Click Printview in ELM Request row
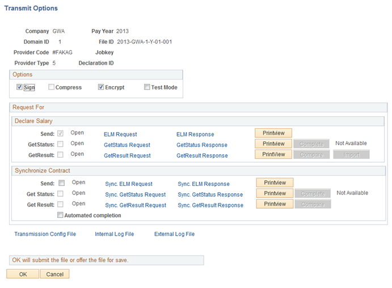The height and width of the screenshot is (288, 392). point(273,133)
